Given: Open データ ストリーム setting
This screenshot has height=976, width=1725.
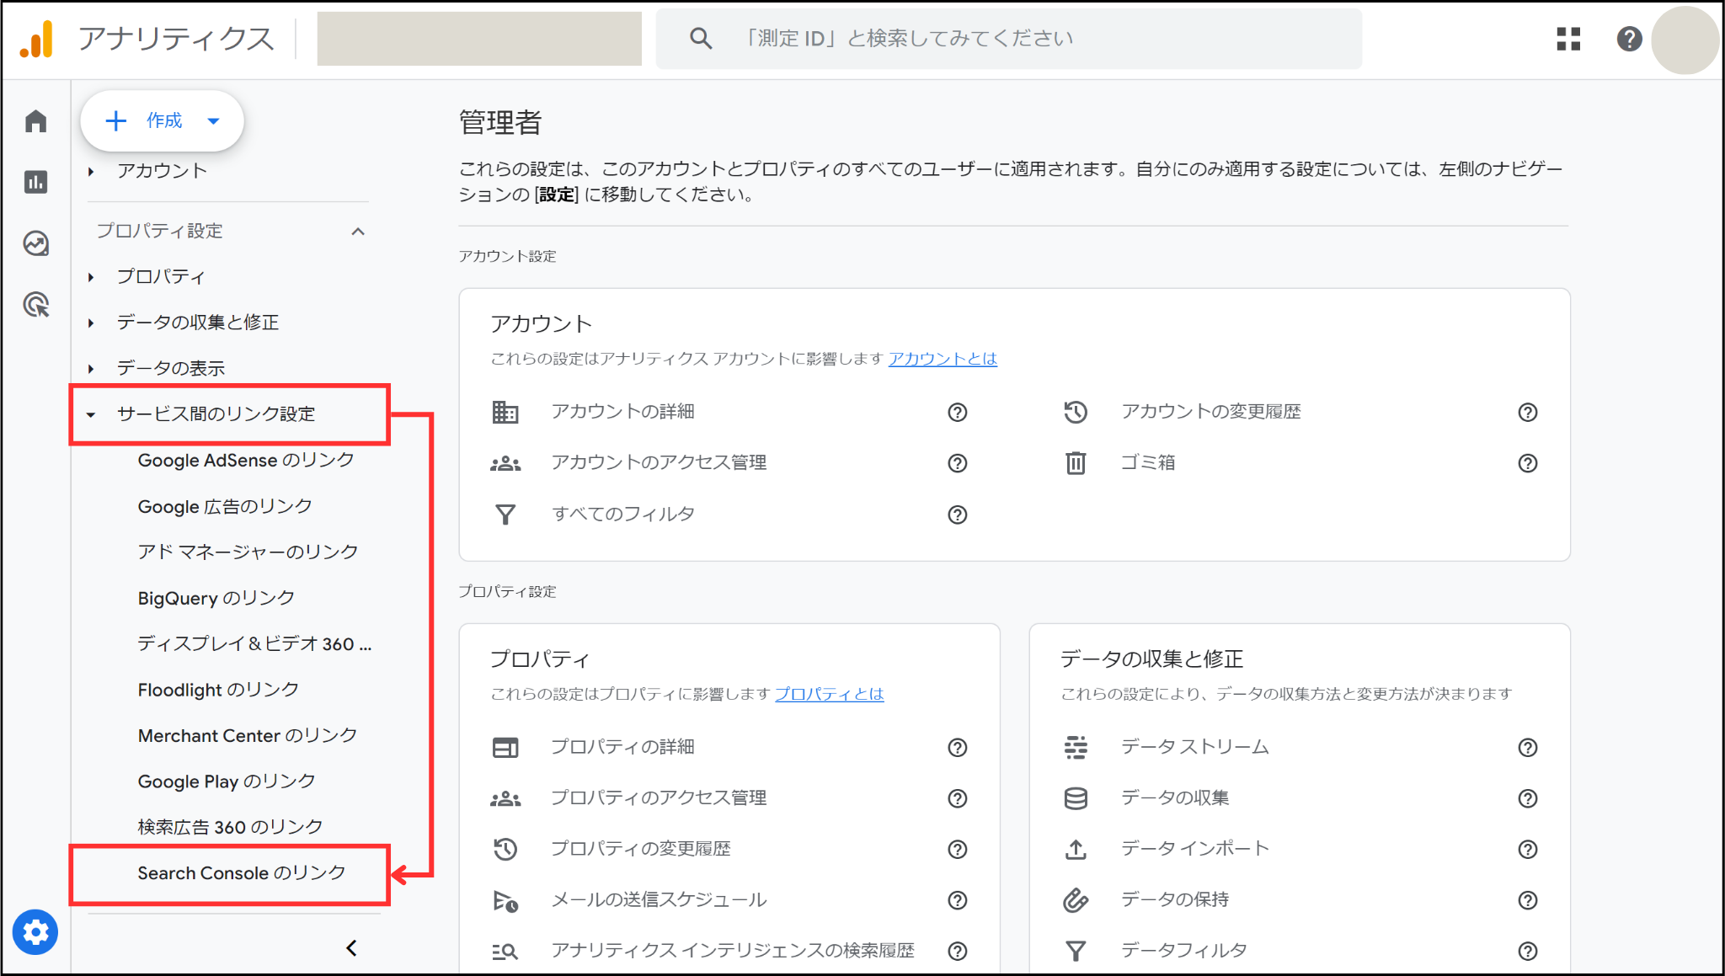Looking at the screenshot, I should (1194, 747).
